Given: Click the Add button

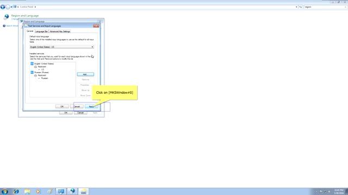Looking at the screenshot, I should coord(85,74).
